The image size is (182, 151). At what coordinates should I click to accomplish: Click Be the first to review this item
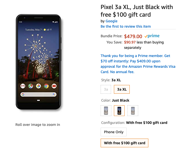coord(126,27)
